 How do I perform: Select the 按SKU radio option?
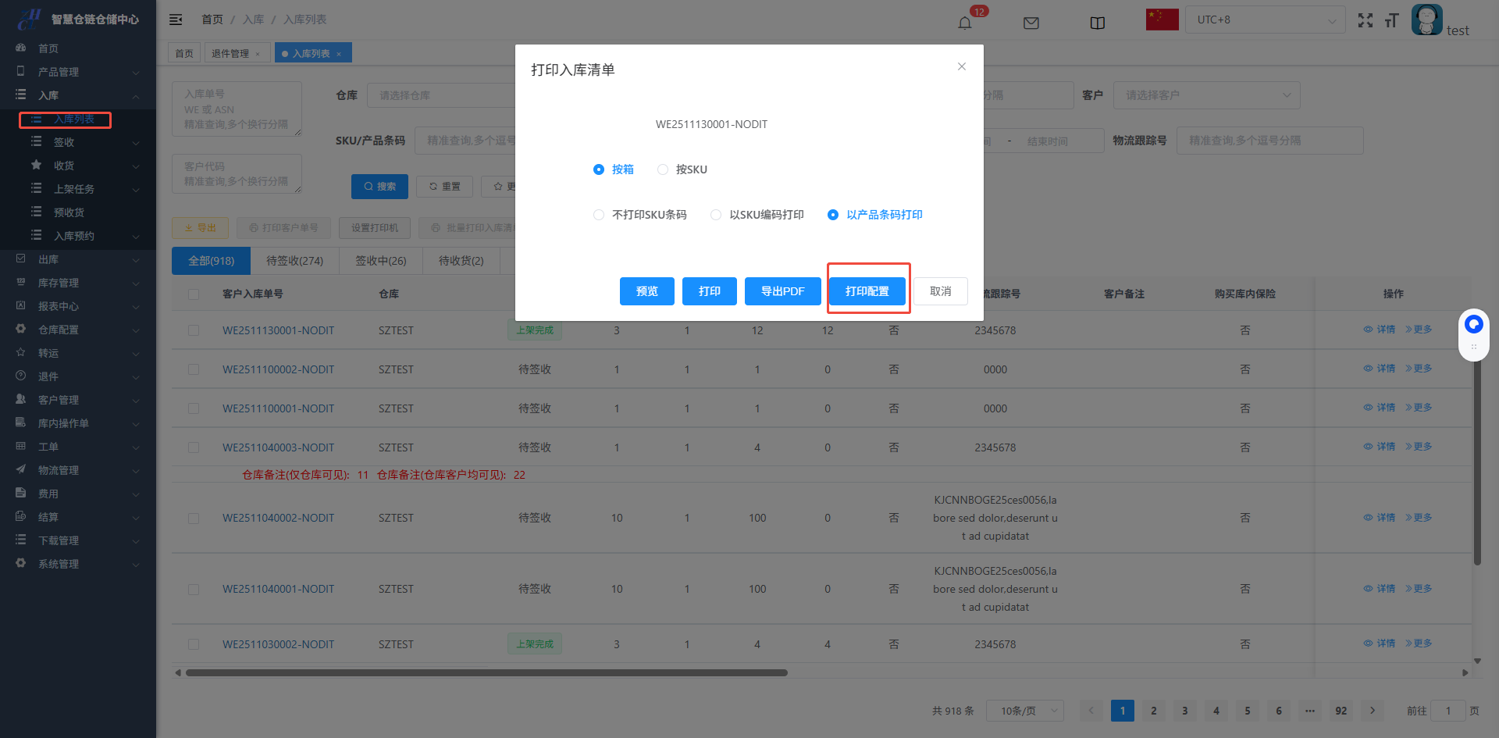pos(663,169)
